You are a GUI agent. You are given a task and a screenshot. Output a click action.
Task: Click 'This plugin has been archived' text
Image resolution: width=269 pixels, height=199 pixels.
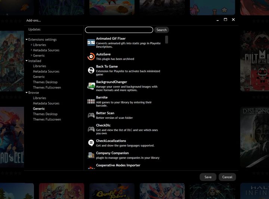point(115,59)
